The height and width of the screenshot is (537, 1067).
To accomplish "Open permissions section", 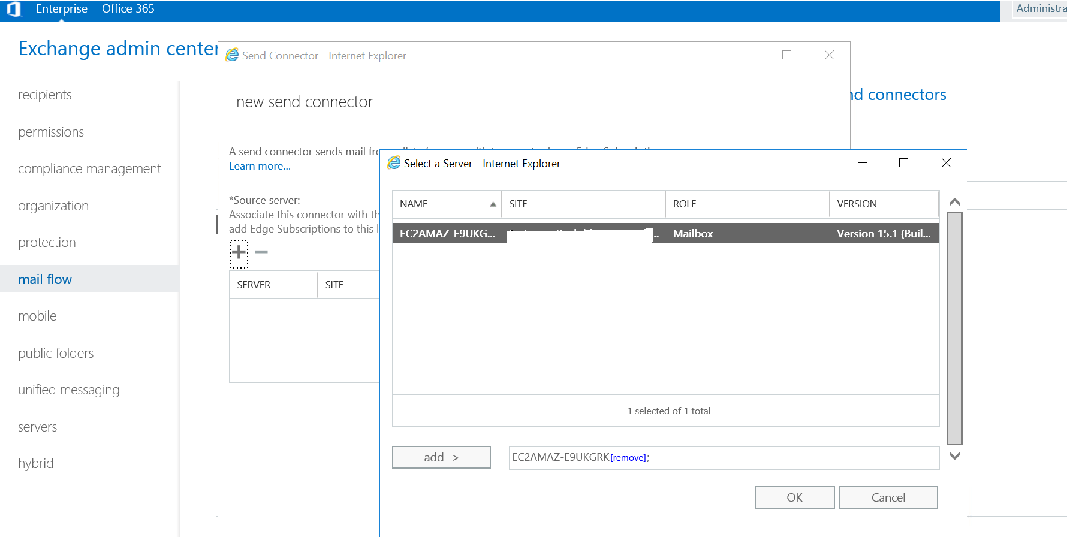I will [51, 132].
